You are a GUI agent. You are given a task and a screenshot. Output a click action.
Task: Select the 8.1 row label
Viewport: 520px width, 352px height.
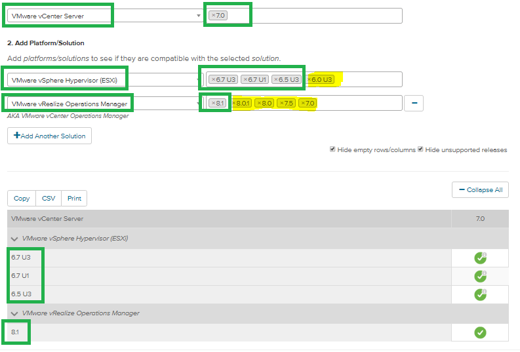15,332
